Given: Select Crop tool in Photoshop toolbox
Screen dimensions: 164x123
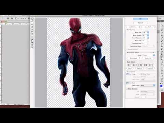Looking at the screenshot, I should (162, 35).
